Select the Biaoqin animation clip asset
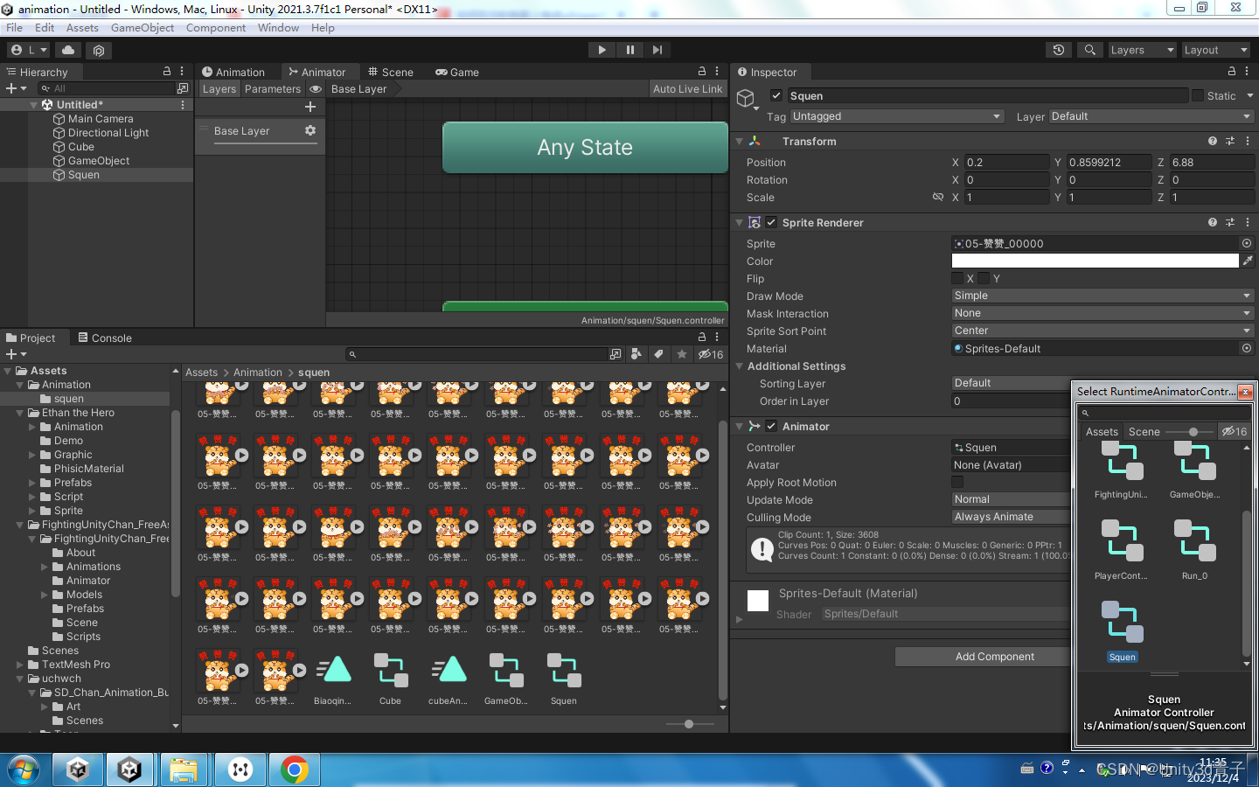 point(333,678)
